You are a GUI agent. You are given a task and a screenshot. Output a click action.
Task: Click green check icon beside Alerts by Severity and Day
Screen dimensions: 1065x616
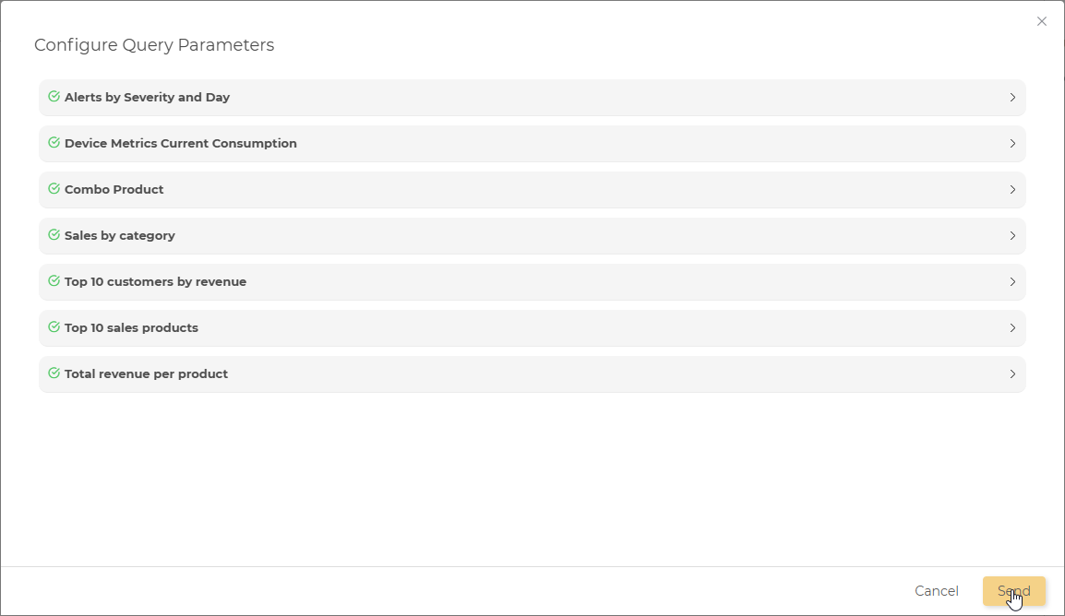click(54, 97)
